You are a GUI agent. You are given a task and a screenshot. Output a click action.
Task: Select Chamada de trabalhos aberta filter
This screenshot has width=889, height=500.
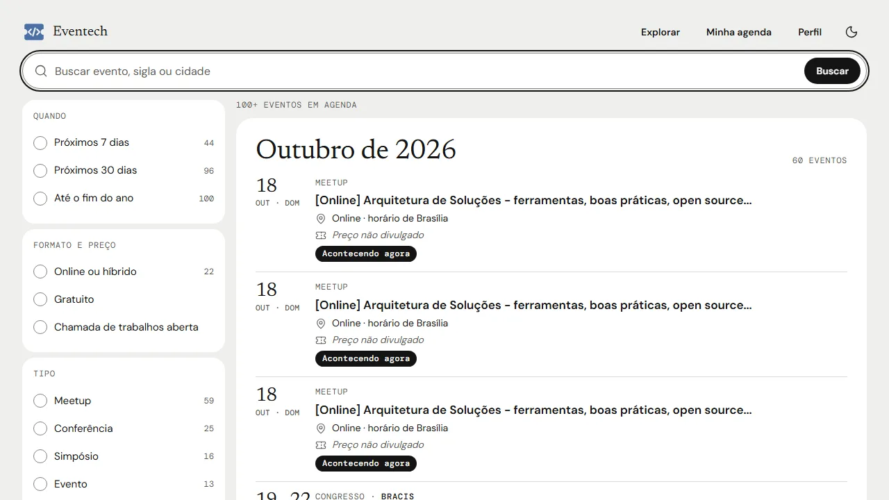(x=124, y=327)
